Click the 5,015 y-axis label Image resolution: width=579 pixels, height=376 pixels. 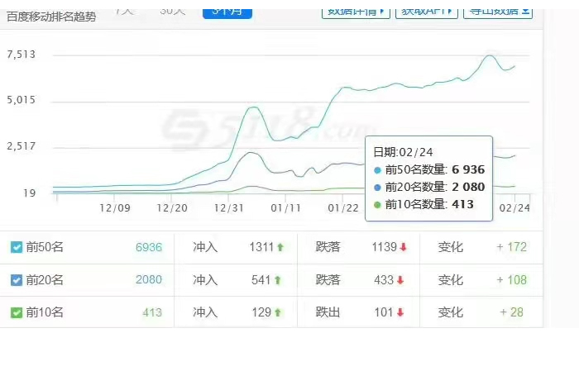coord(22,100)
